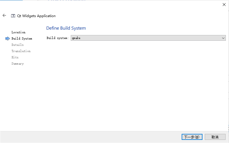Open the Build system qmake combo box
This screenshot has width=229, height=143.
[x=148, y=38]
